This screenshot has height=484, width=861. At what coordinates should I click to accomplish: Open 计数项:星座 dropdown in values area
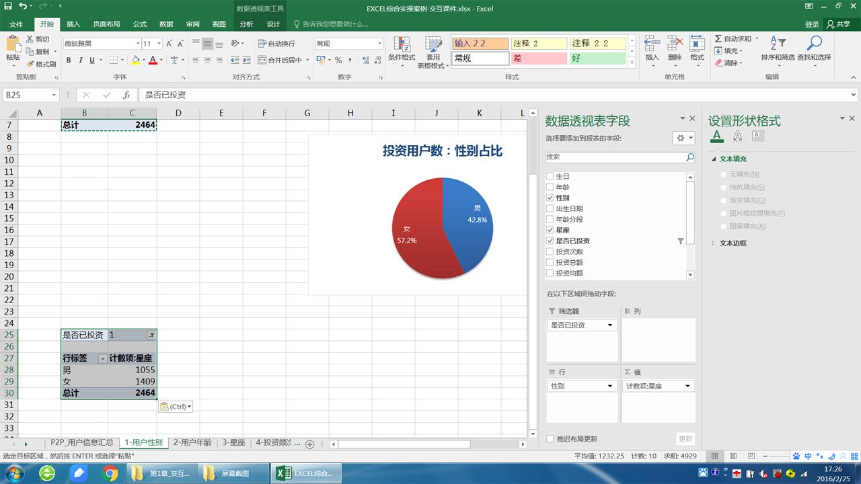[687, 386]
